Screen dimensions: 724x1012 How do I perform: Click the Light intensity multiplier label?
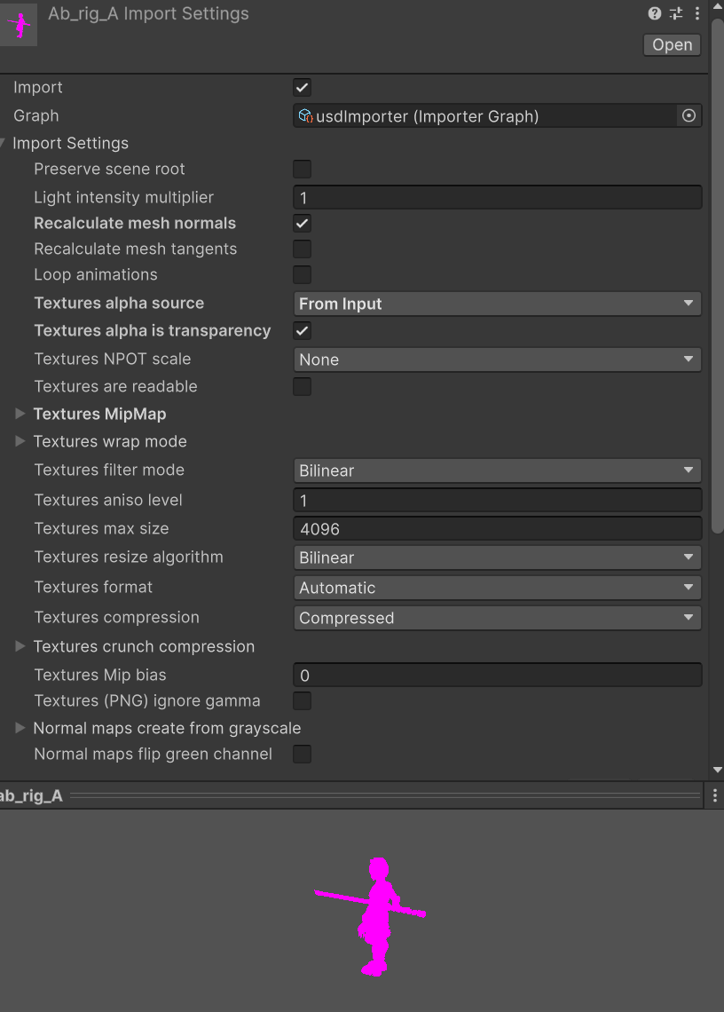click(124, 197)
